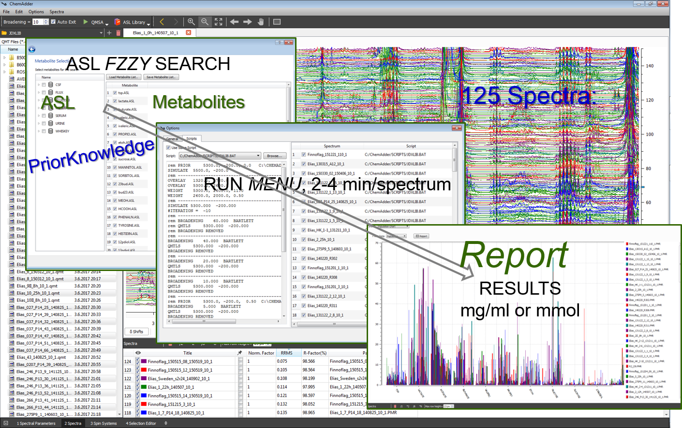Screen dimensions: 682x428
Task: Check pin box for Elias_1_22h_140507_10_1 row
Action: click(x=240, y=387)
